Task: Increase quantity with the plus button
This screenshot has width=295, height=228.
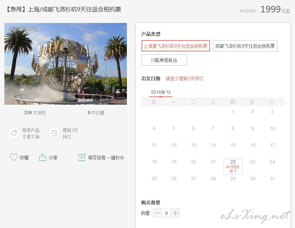Action: pyautogui.click(x=175, y=213)
